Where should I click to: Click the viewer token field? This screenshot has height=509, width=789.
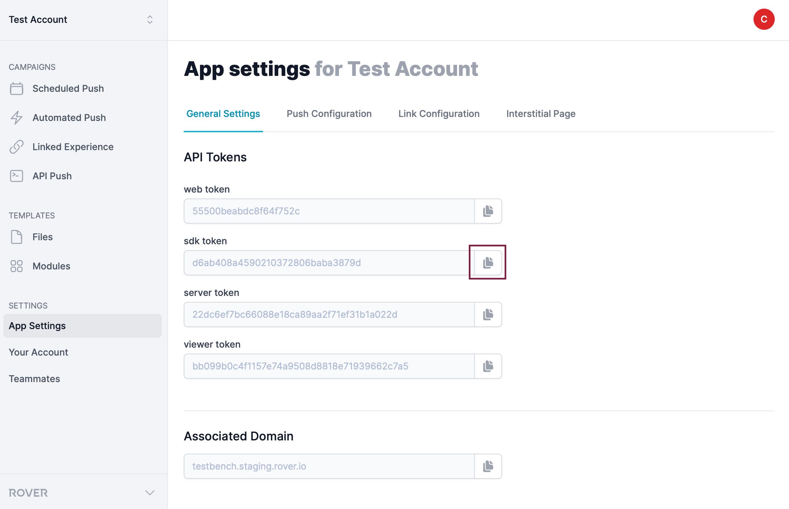pos(329,366)
